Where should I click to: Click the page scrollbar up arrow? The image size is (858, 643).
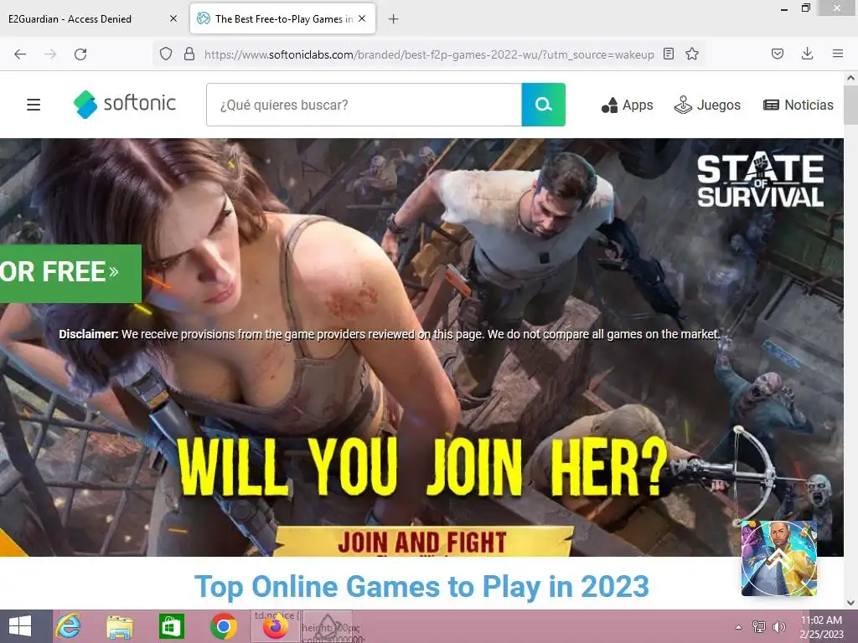[x=850, y=78]
